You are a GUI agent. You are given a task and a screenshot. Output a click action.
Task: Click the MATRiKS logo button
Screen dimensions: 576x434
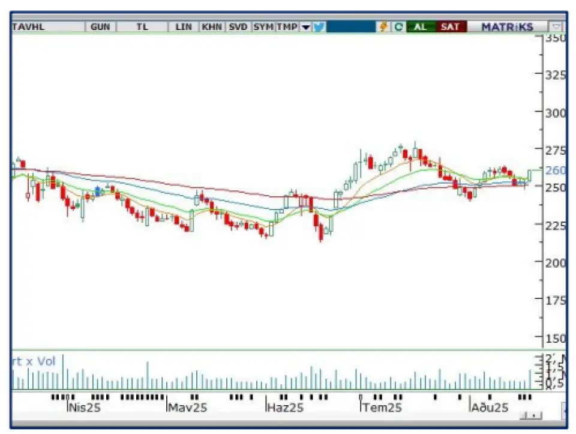(508, 27)
